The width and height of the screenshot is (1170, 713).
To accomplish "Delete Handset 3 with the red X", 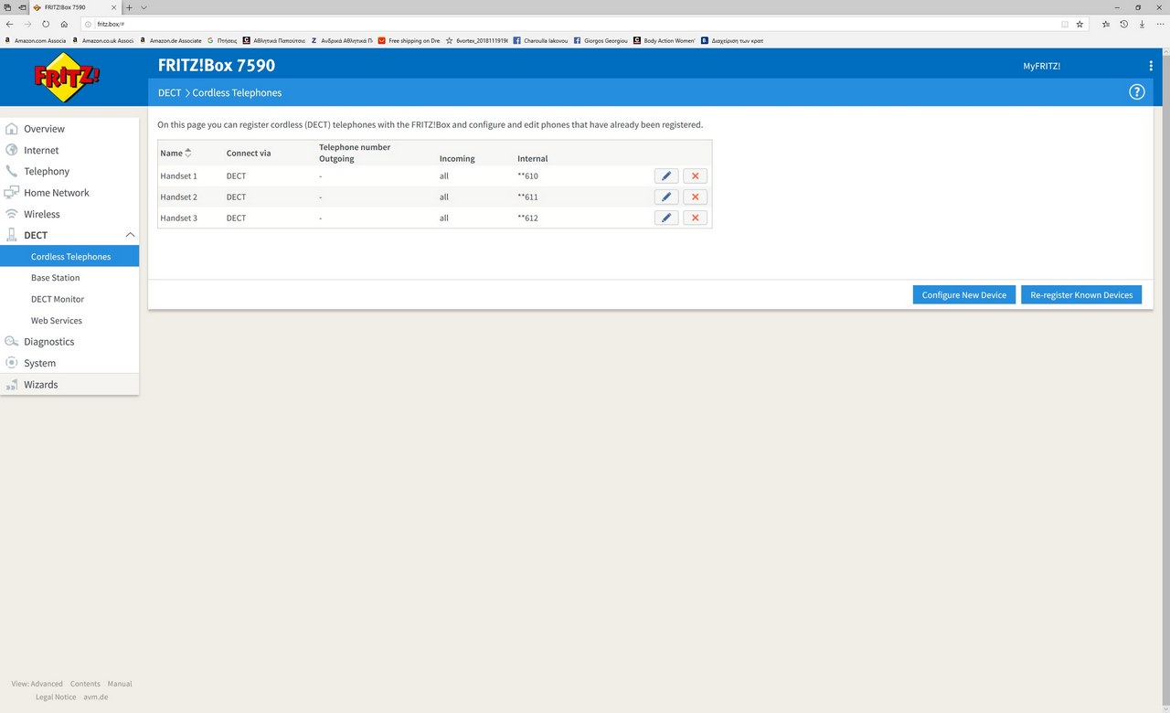I will (x=696, y=218).
